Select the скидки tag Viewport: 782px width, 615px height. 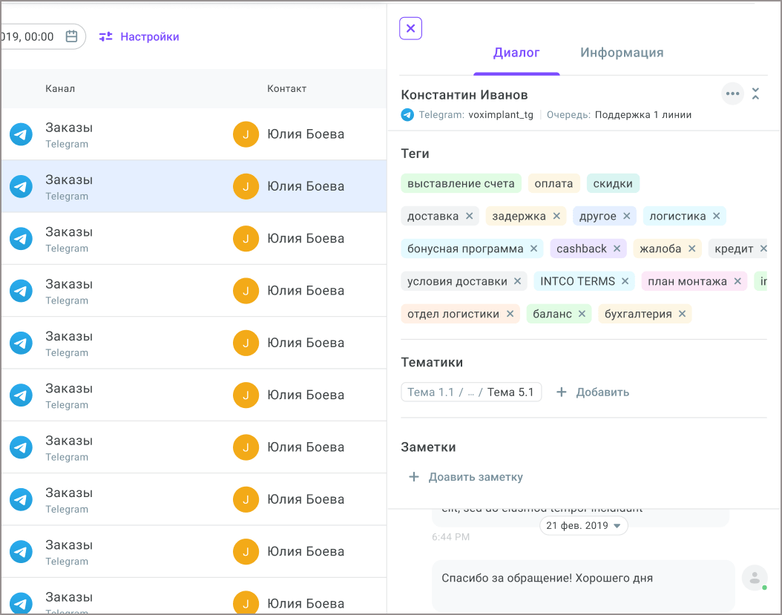(612, 183)
